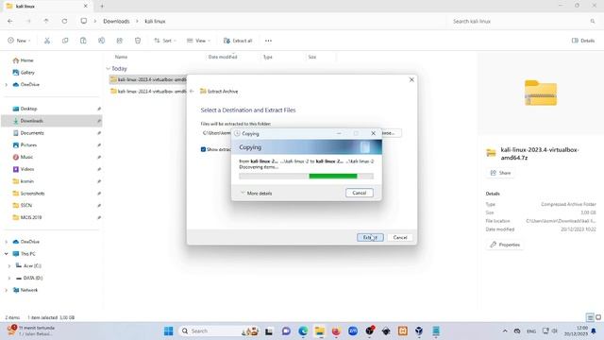Click the search magnifier icon in the search box
This screenshot has width=604, height=340.
[x=593, y=21]
